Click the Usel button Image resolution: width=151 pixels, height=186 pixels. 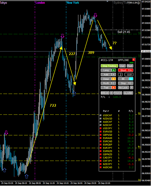(122, 66)
